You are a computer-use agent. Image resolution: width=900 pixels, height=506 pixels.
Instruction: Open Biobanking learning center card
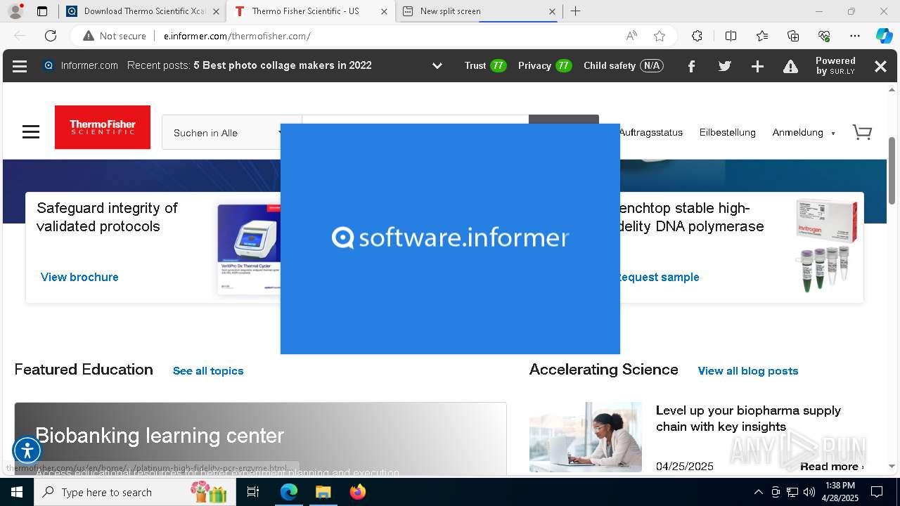coord(260,440)
